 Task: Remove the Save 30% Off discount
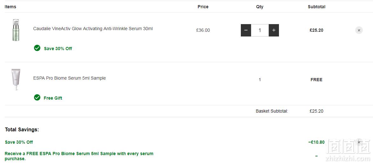pyautogui.click(x=359, y=142)
